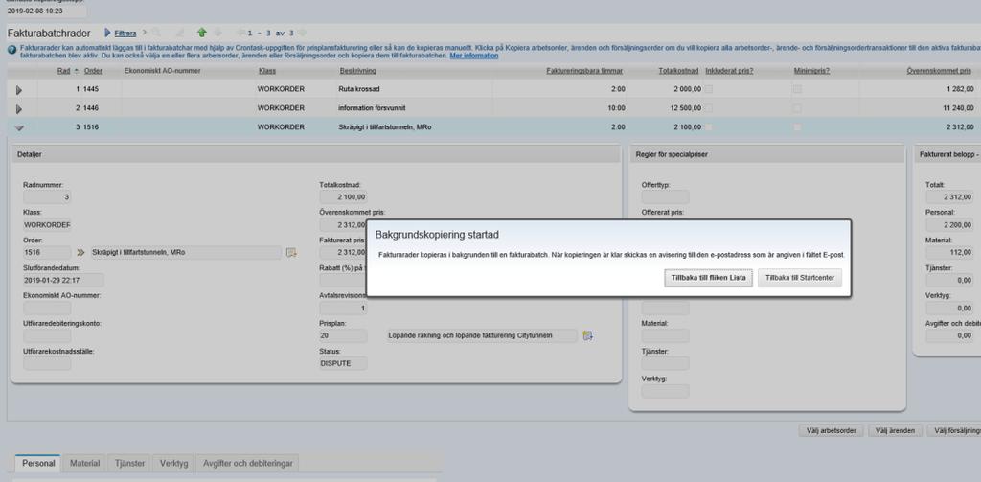Click the date field showing 2019-02-08 10:23

click(x=46, y=11)
